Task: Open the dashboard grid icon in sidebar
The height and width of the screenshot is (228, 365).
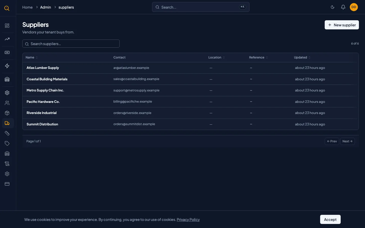Action: (7, 26)
